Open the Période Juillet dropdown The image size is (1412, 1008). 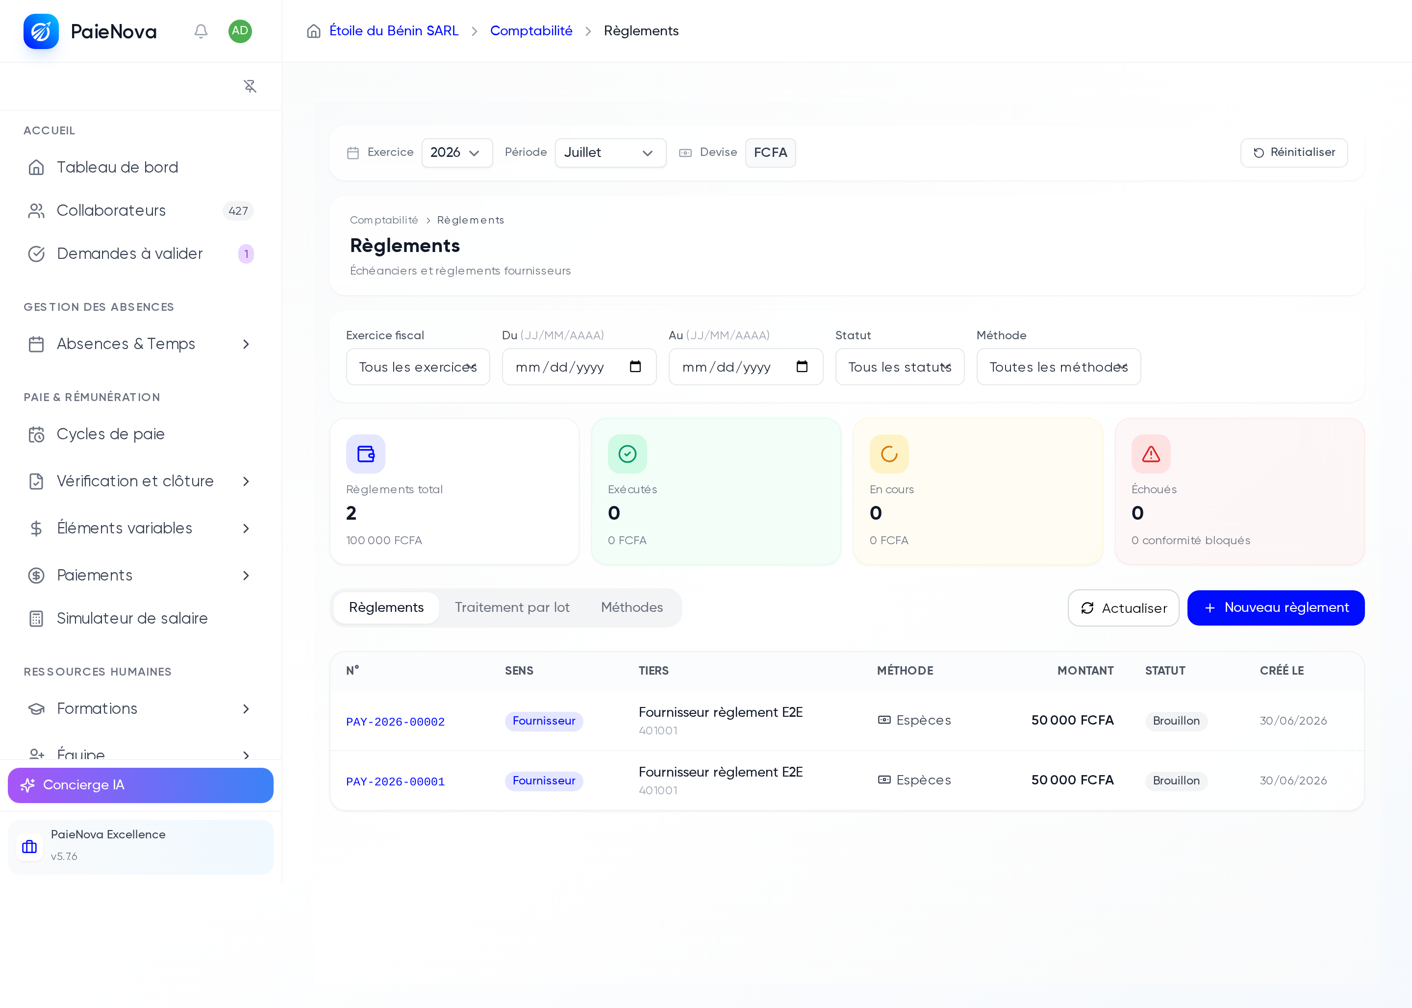tap(610, 152)
